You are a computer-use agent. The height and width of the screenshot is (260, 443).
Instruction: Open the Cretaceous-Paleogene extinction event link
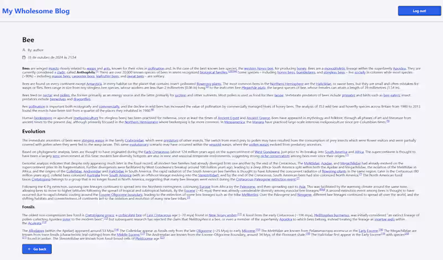266,179
